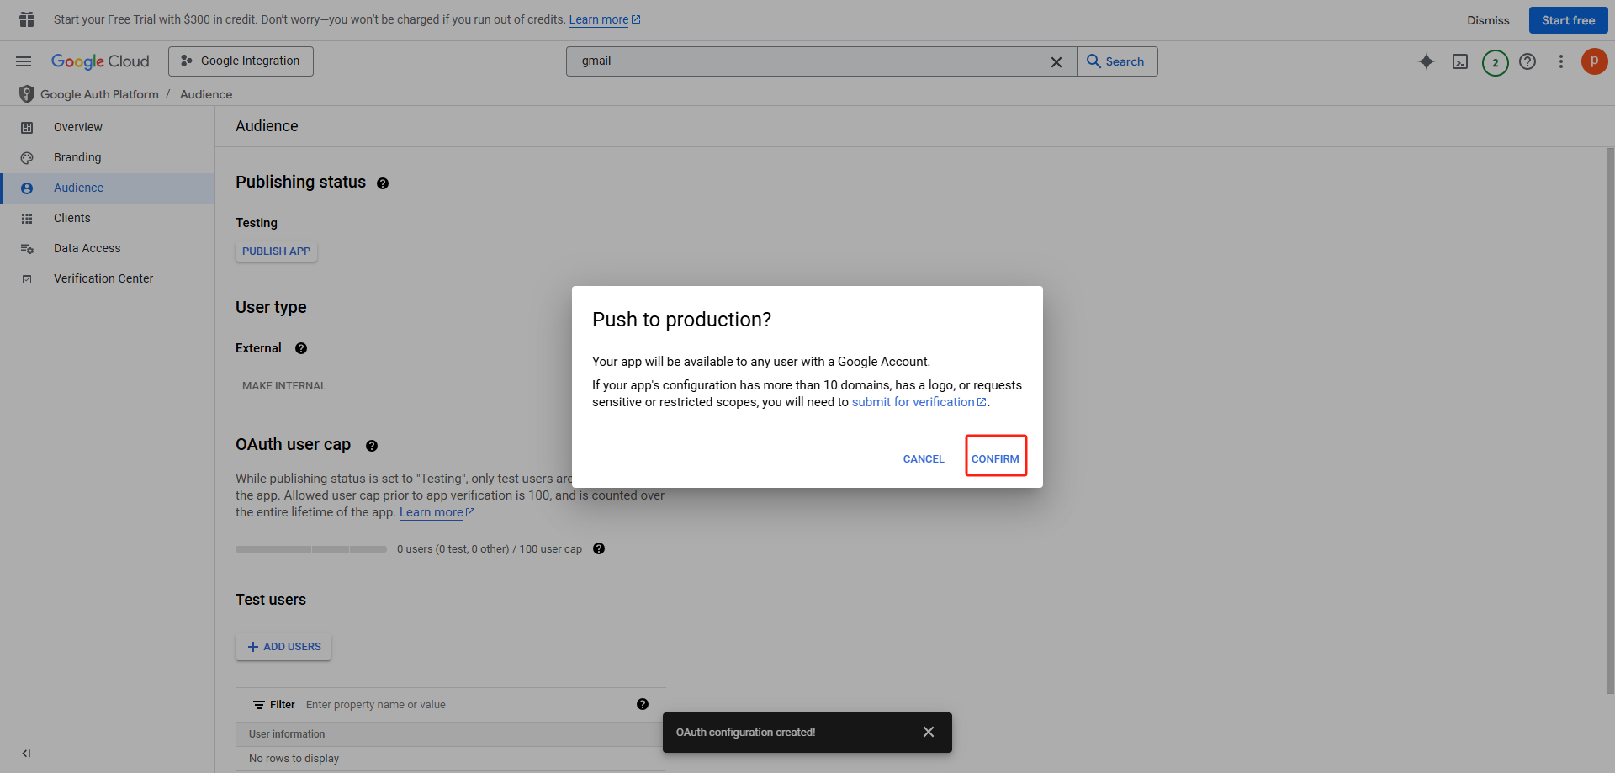
Task: Open the Help question mark menu
Action: click(1528, 61)
